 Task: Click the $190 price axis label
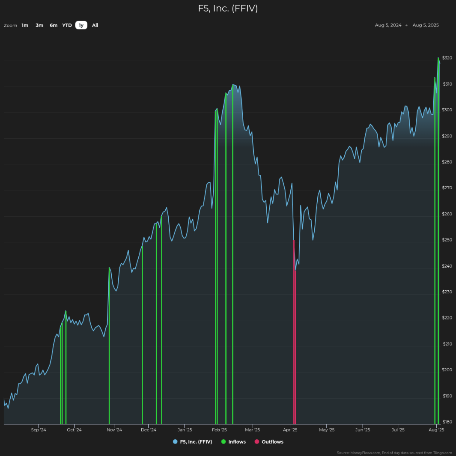pos(447,396)
